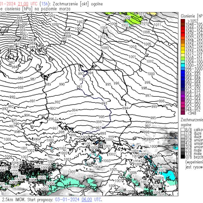Click the red 21.00 forecast time link
Screen dimensions: 203x203
23,3
